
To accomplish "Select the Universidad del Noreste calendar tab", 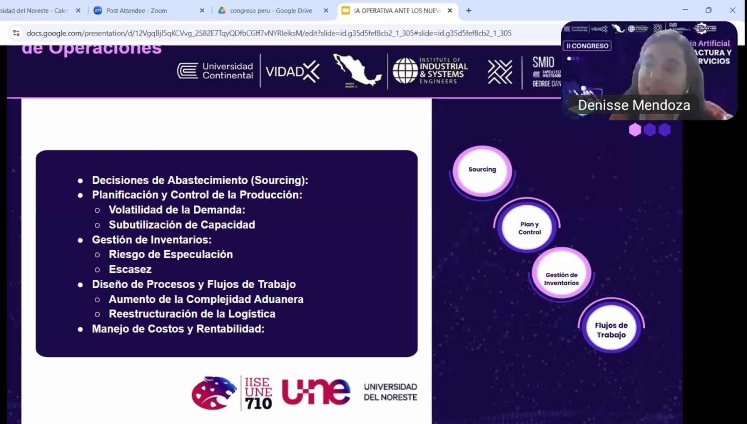I will [35, 10].
